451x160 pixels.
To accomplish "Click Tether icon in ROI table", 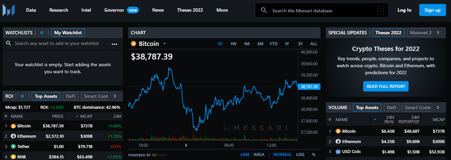I will [13, 146].
